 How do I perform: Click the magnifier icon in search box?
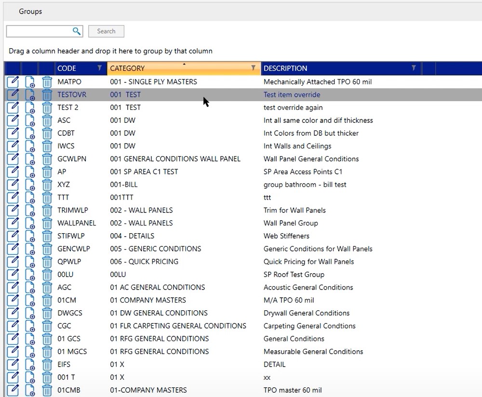click(x=77, y=31)
